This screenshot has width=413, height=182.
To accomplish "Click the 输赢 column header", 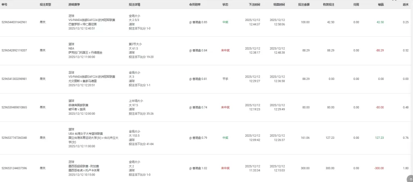I will [381, 4].
